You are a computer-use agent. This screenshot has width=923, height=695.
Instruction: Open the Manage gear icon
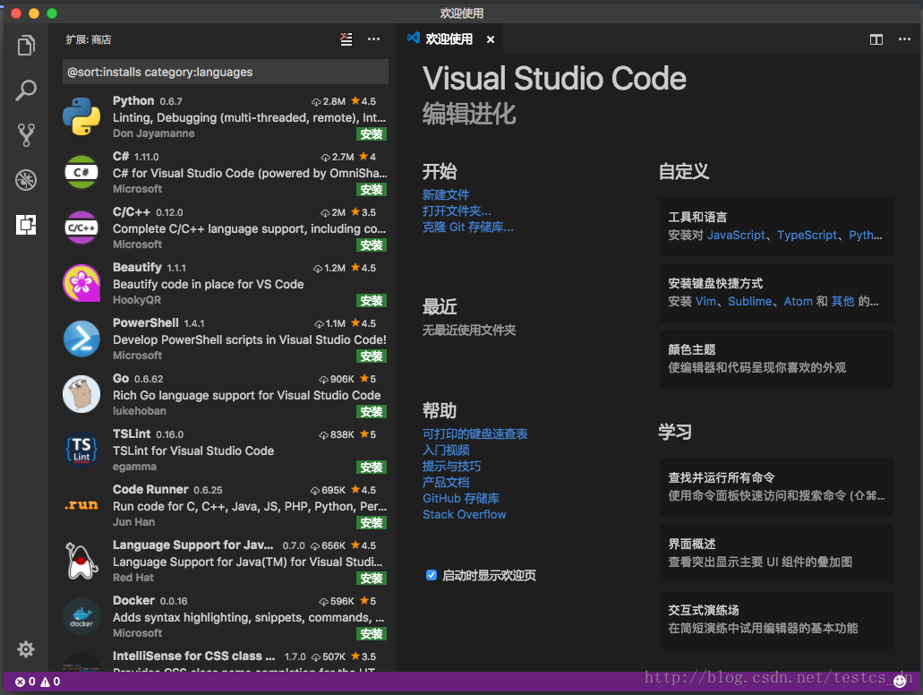(x=26, y=649)
